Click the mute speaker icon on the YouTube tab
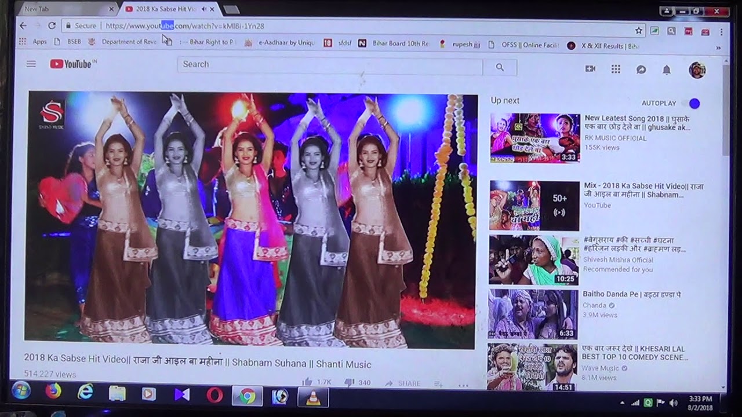This screenshot has height=417, width=742. click(204, 9)
